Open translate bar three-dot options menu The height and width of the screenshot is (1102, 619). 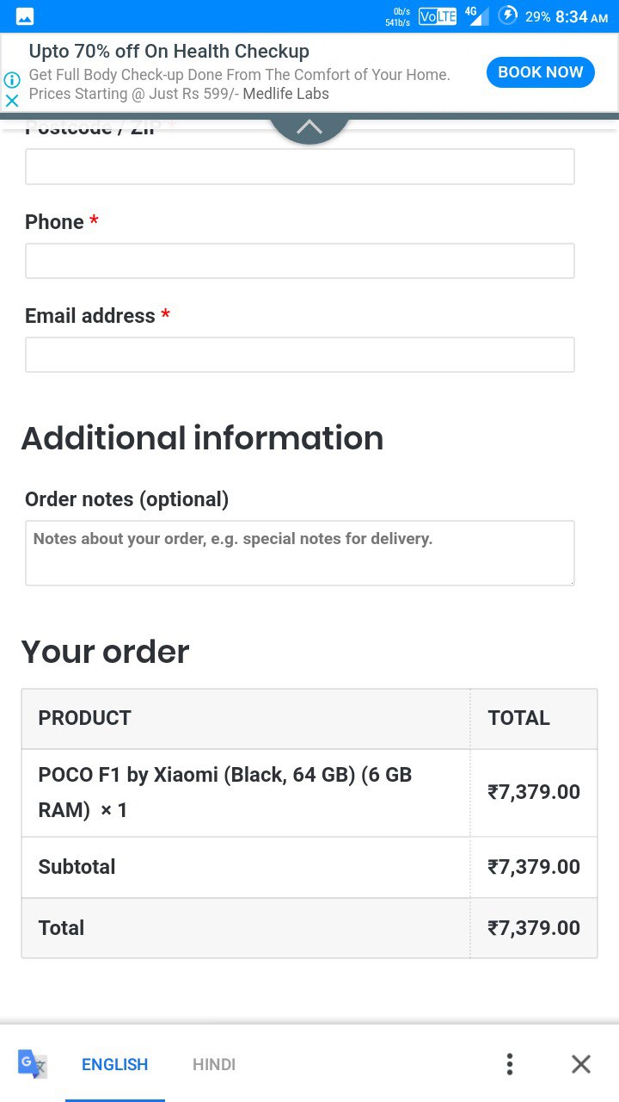[x=510, y=1064]
